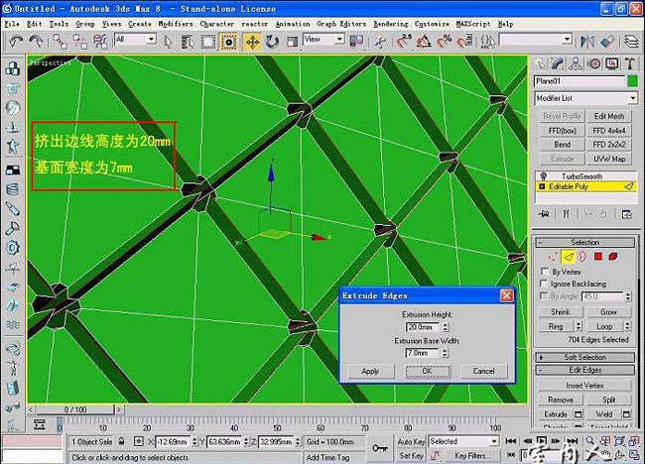Viewport: 645px width, 464px height.
Task: Open Select by Name list icon
Action: pyautogui.click(x=188, y=41)
